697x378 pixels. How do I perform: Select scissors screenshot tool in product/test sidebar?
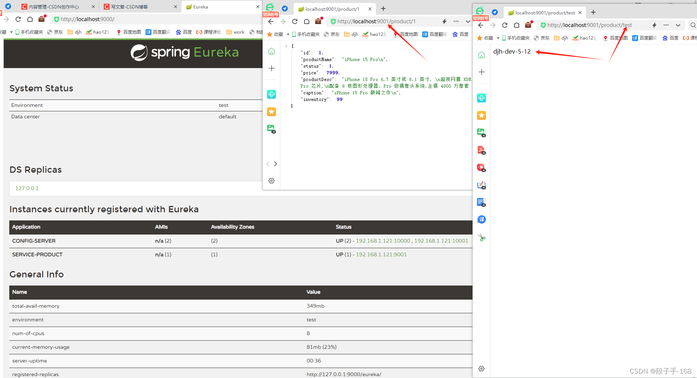tap(481, 237)
